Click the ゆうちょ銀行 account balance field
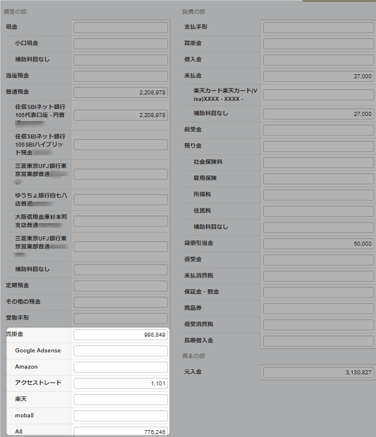376x437 pixels. point(121,200)
